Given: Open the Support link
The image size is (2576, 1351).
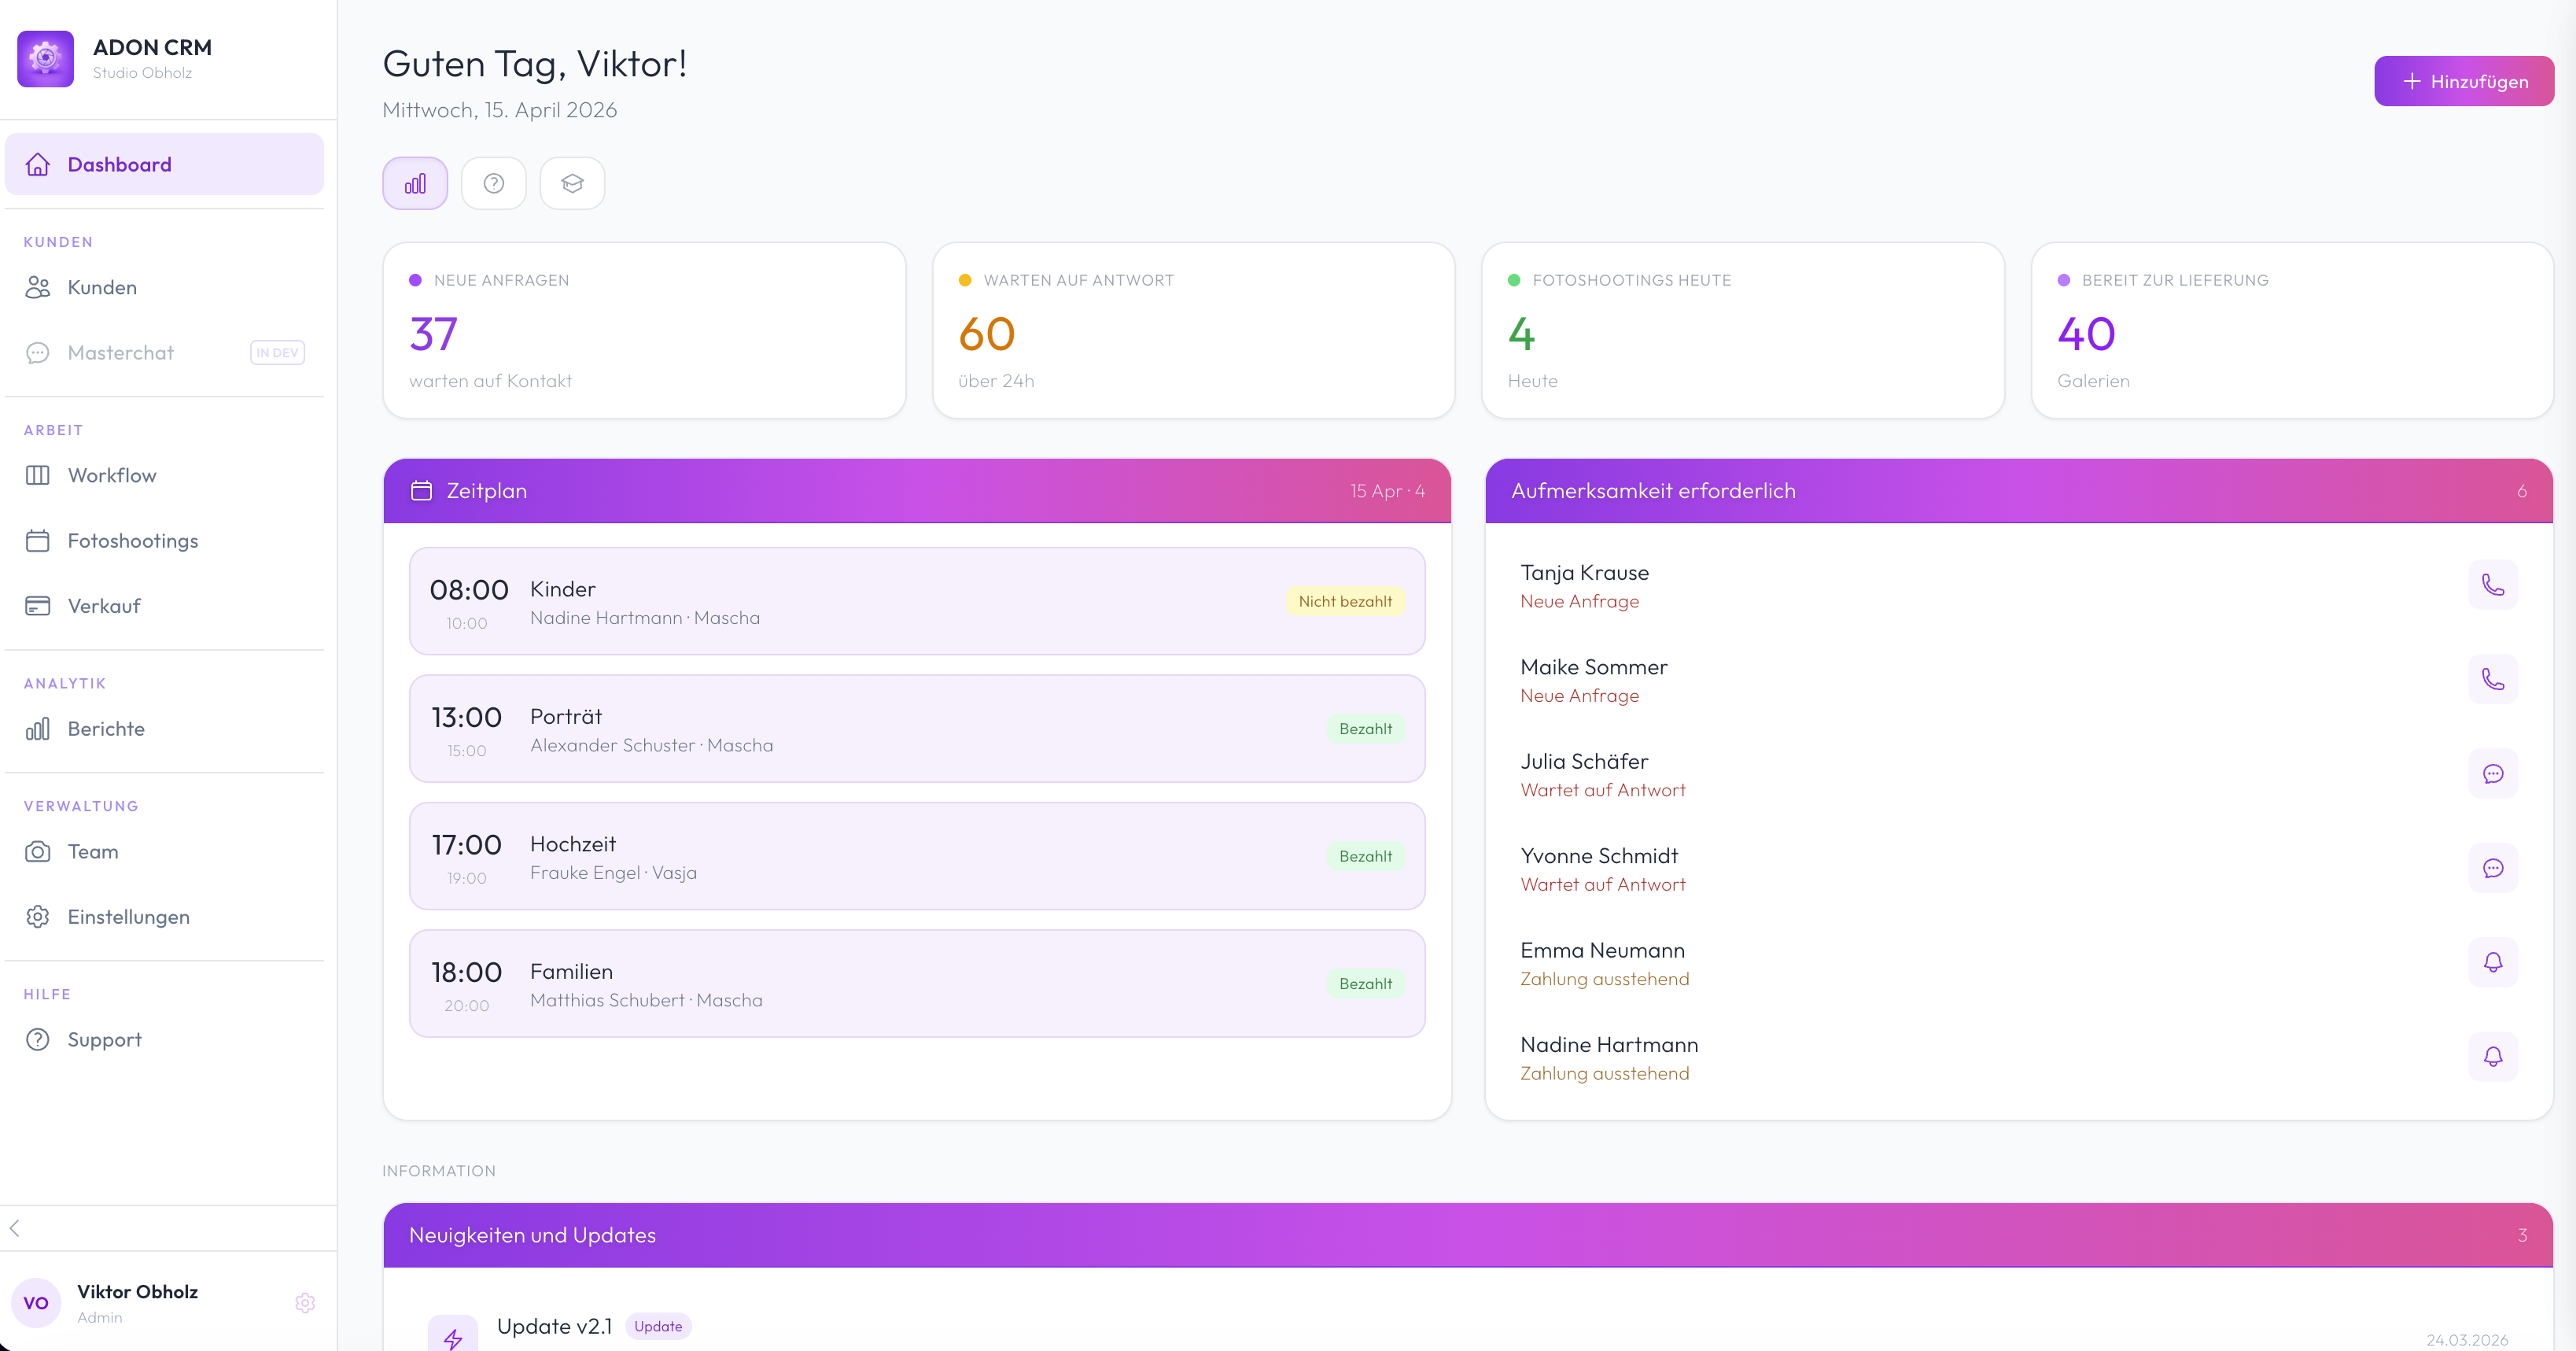Looking at the screenshot, I should [104, 1039].
